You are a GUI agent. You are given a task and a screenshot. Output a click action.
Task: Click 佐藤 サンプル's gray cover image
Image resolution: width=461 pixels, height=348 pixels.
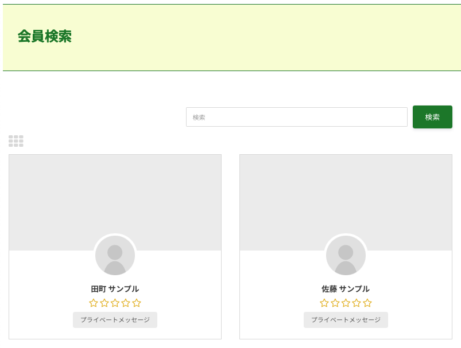pos(346,195)
